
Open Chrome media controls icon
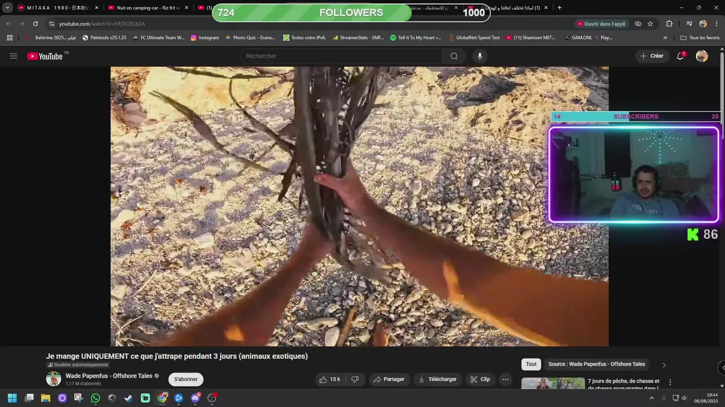(689, 24)
